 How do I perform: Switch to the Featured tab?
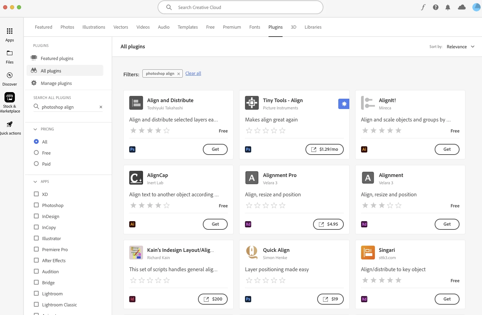tap(44, 27)
